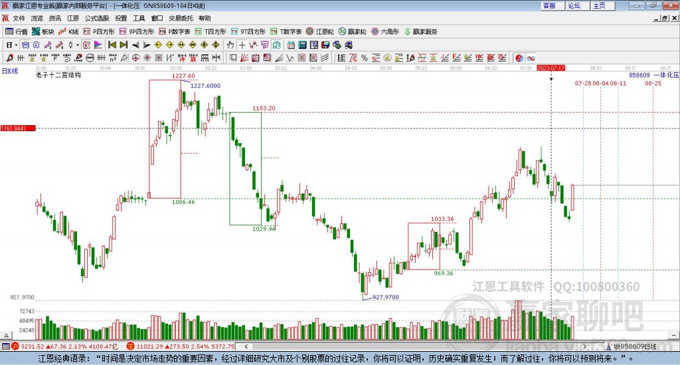Move chart left with black arrow

[x=135, y=45]
